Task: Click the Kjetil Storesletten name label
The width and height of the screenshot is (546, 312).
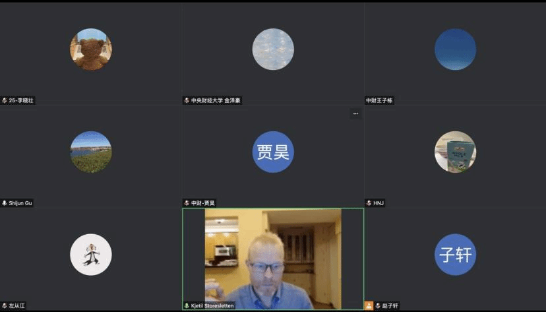Action: (x=212, y=306)
